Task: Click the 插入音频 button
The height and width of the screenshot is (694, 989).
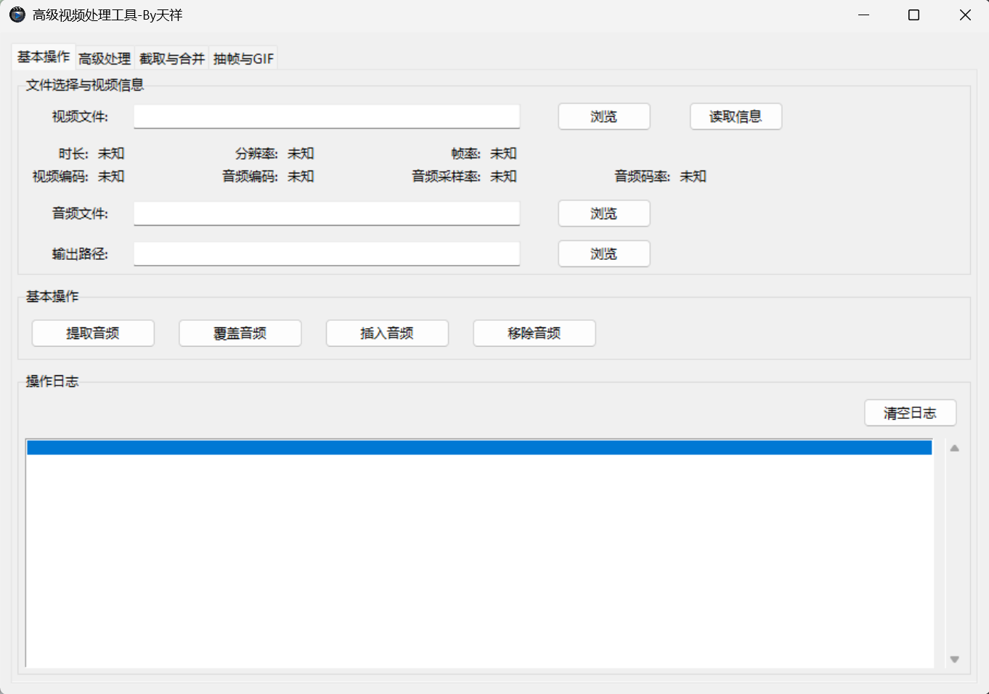Action: 387,332
